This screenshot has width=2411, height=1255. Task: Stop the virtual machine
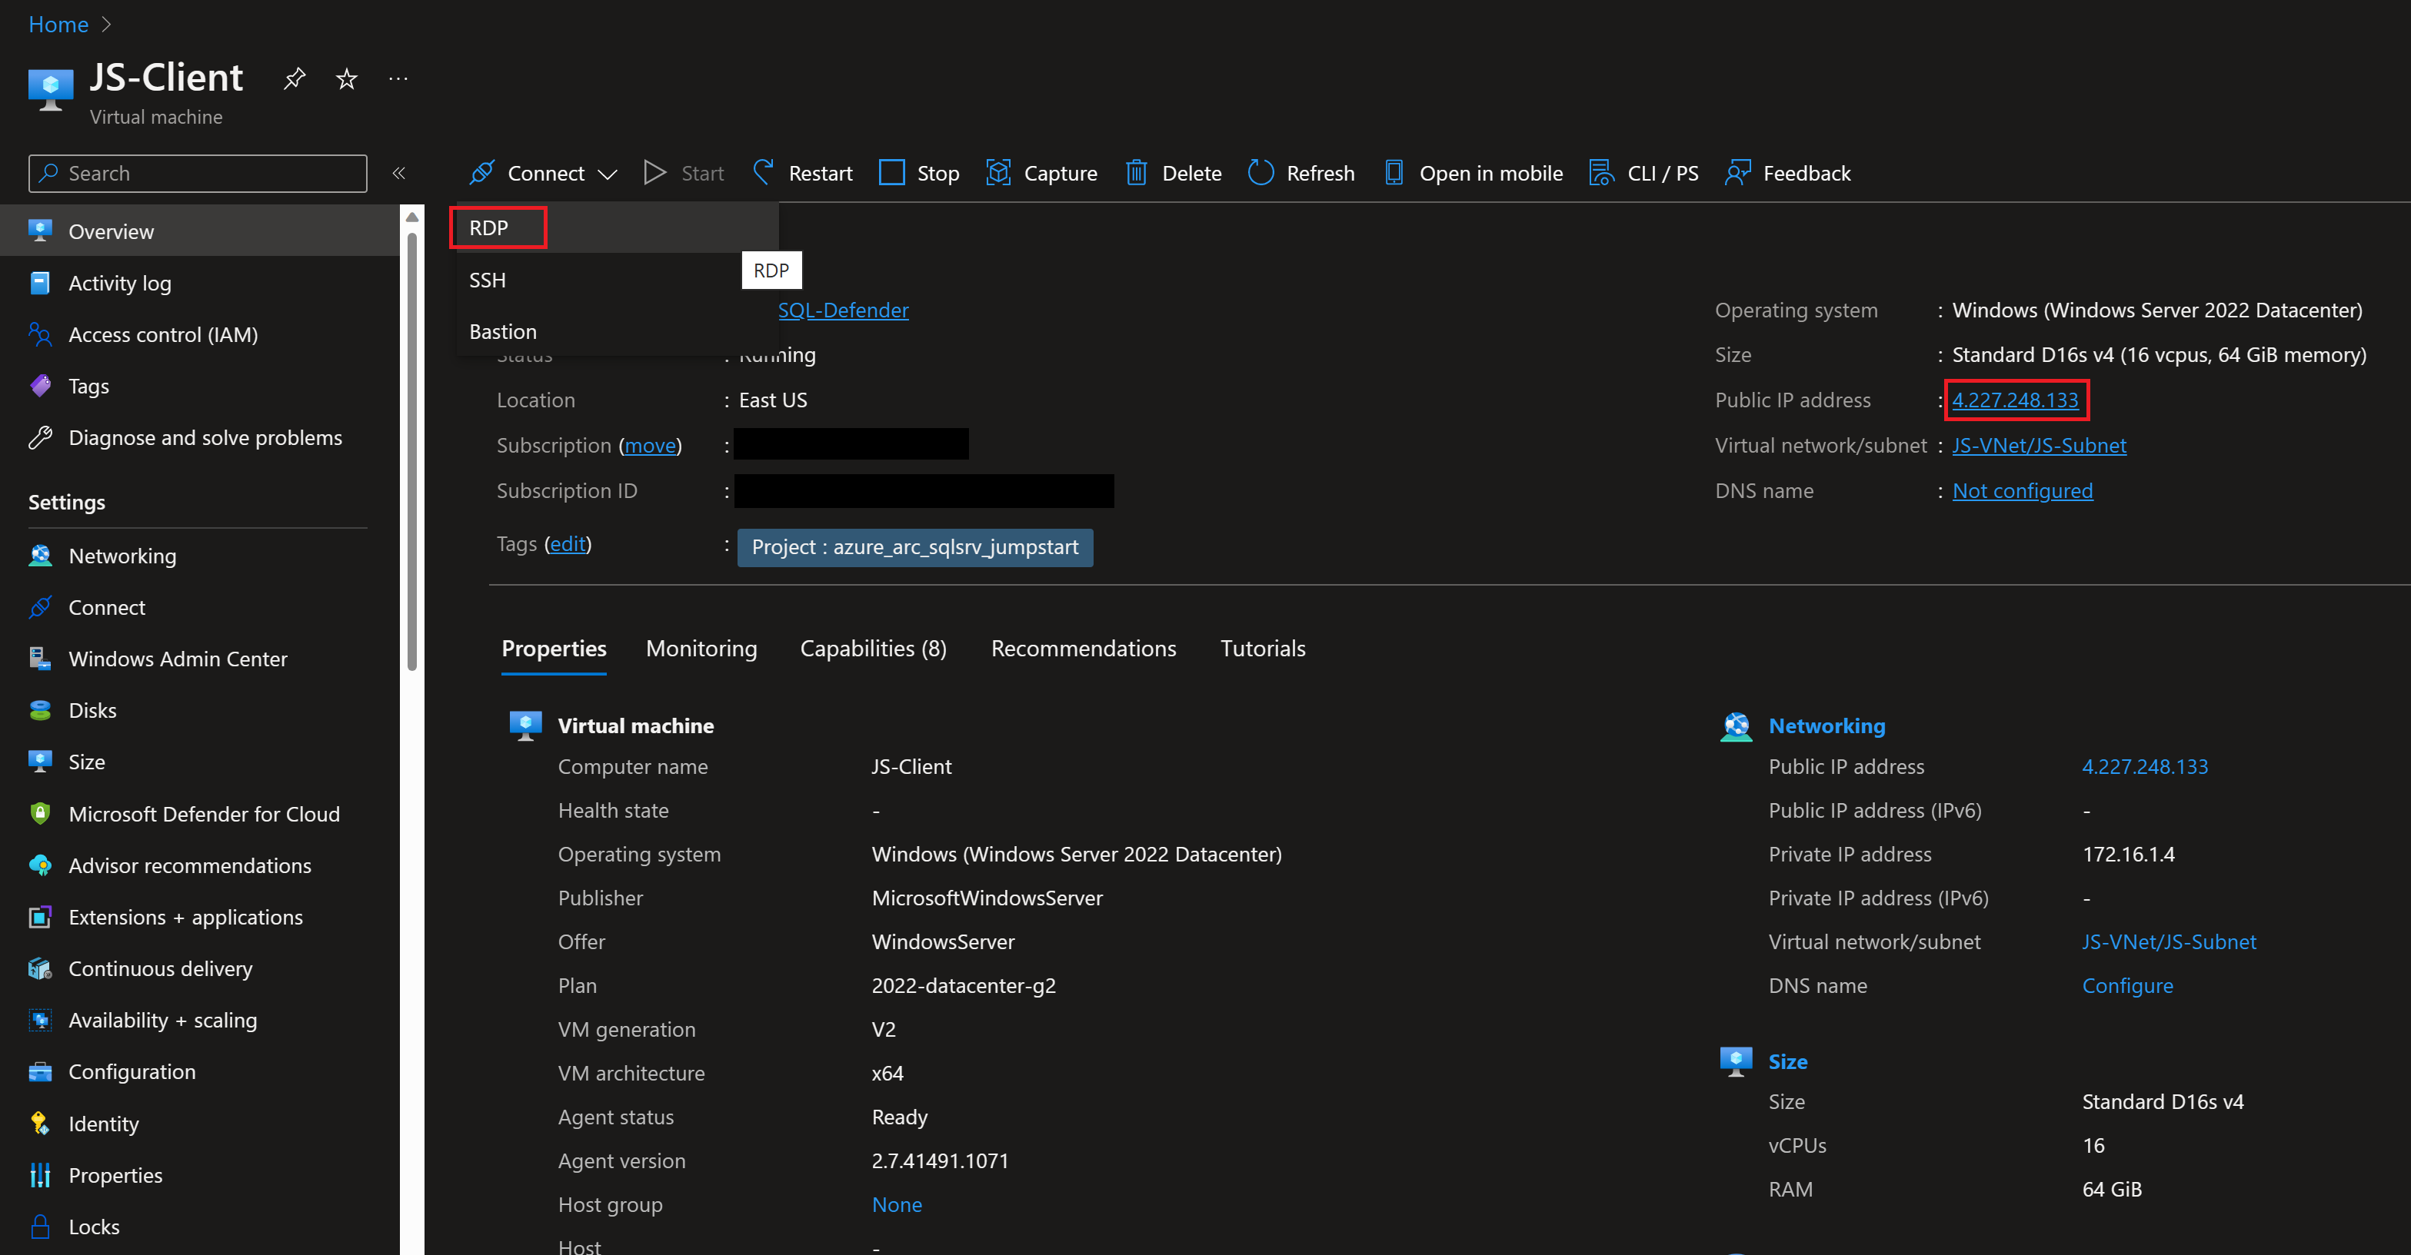(x=919, y=173)
